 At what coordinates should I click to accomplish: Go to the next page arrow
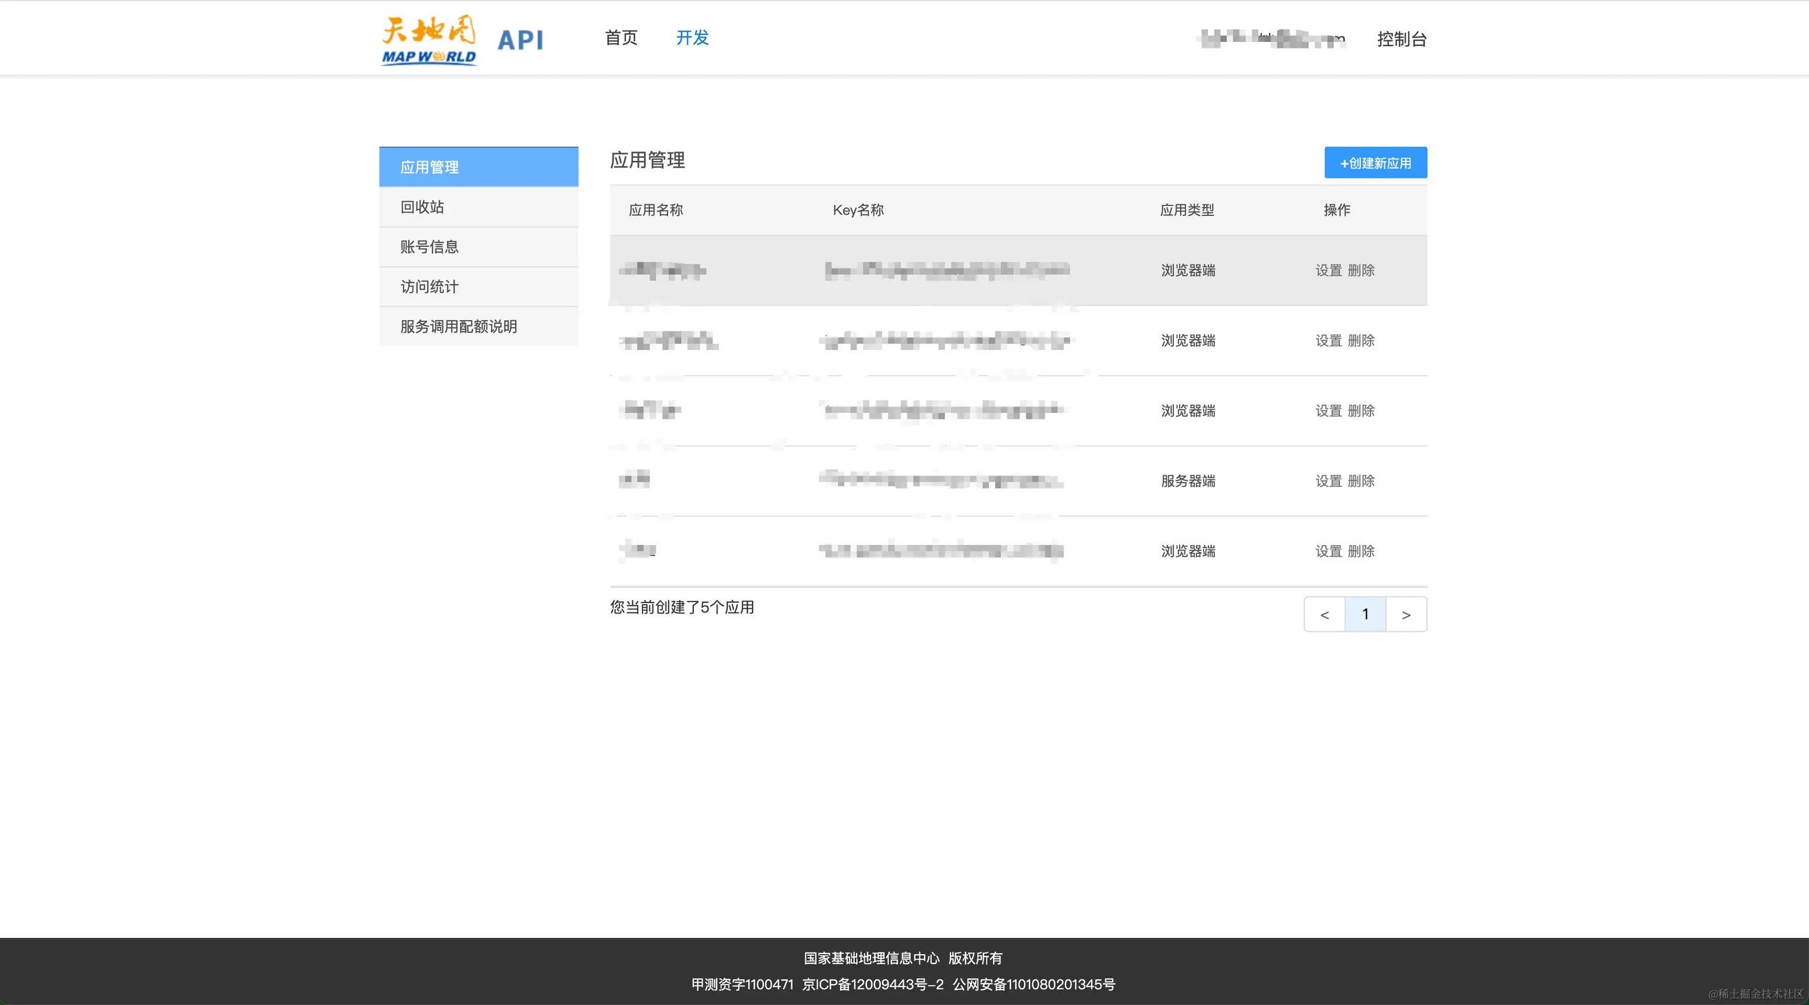pos(1406,614)
